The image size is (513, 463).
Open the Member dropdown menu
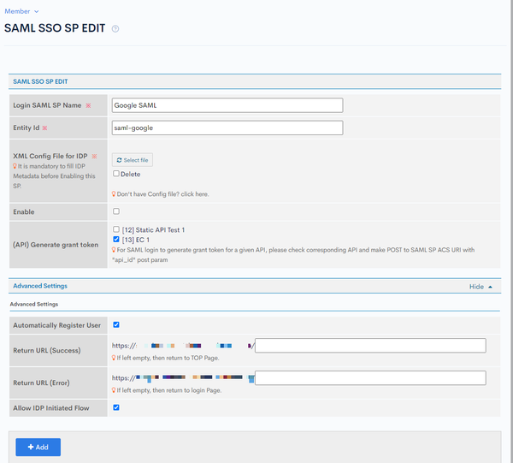pos(21,11)
